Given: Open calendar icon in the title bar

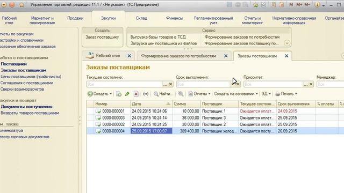Looking at the screenshot, I should 281,5.
